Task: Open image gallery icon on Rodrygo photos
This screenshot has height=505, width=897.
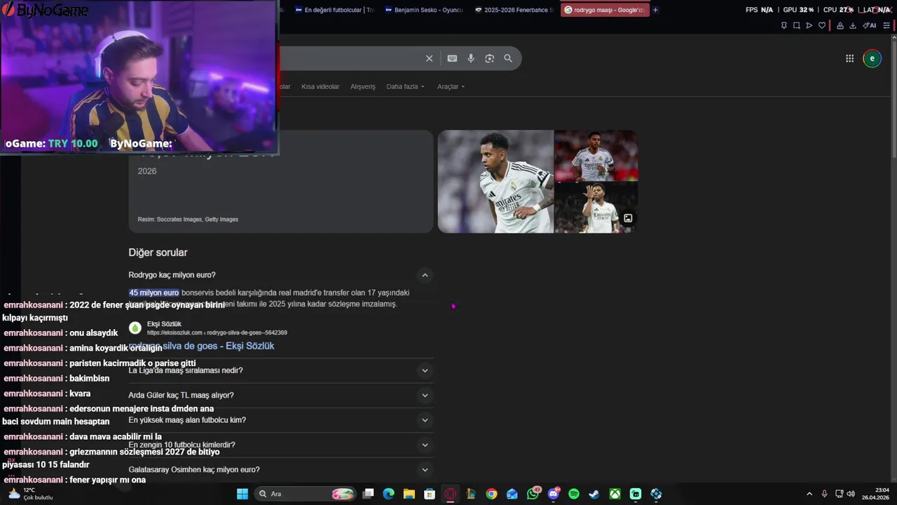Action: pyautogui.click(x=628, y=218)
